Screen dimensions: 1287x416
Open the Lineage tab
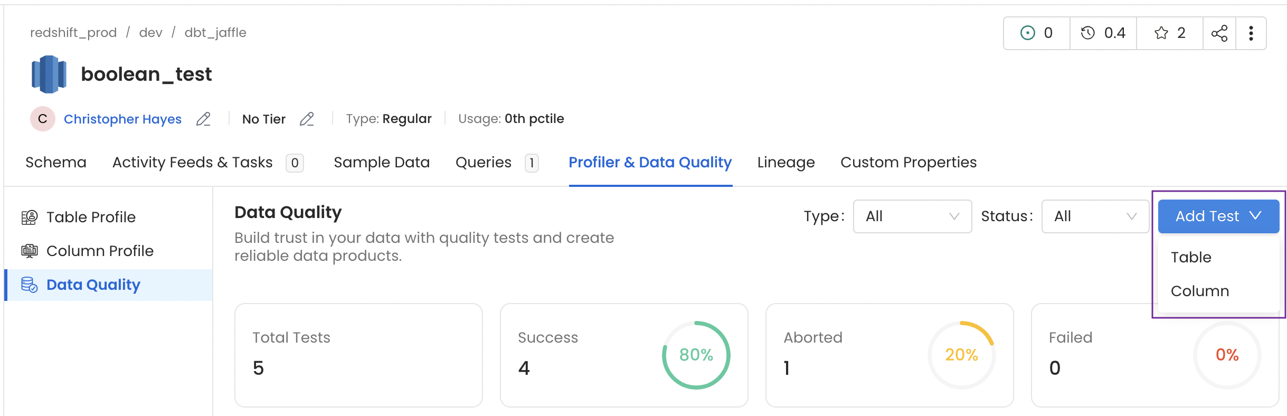coord(786,162)
